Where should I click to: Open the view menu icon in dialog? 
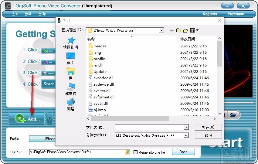click(194, 30)
